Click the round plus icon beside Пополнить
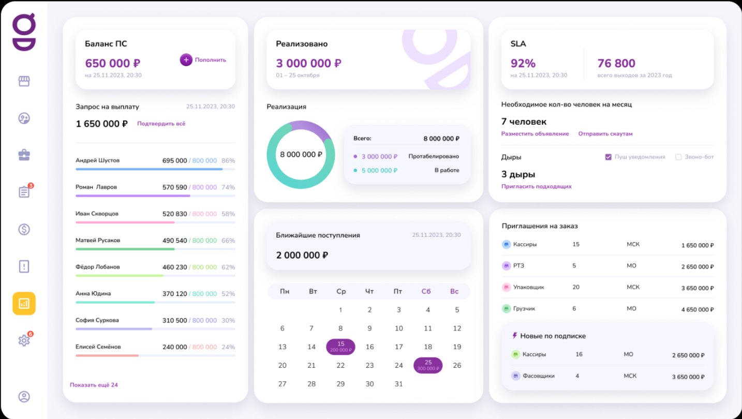 click(x=186, y=59)
